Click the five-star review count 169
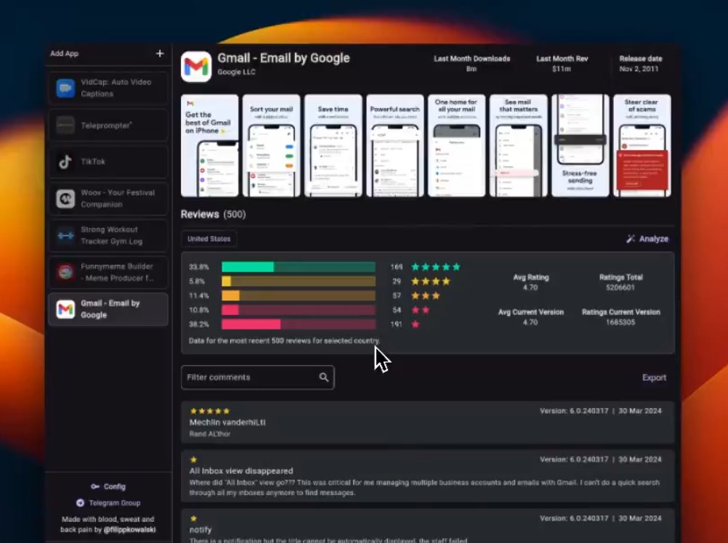This screenshot has height=543, width=728. 396,266
